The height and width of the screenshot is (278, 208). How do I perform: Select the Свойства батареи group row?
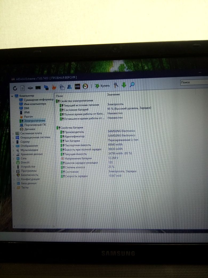coord(70,128)
